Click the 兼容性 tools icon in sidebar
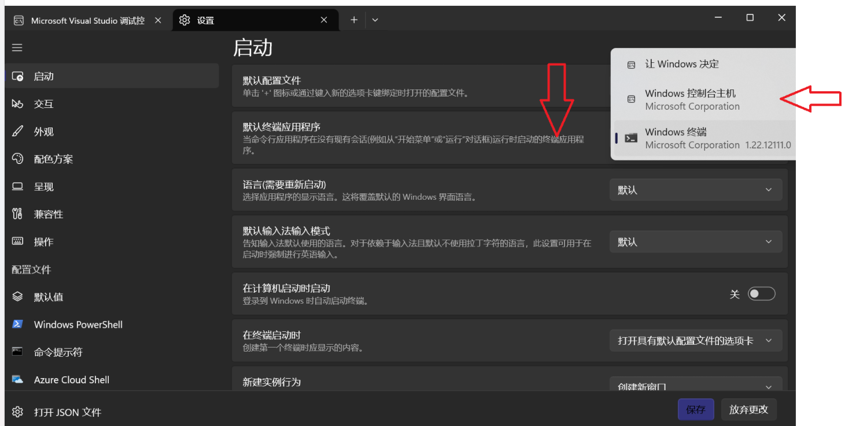 [17, 214]
